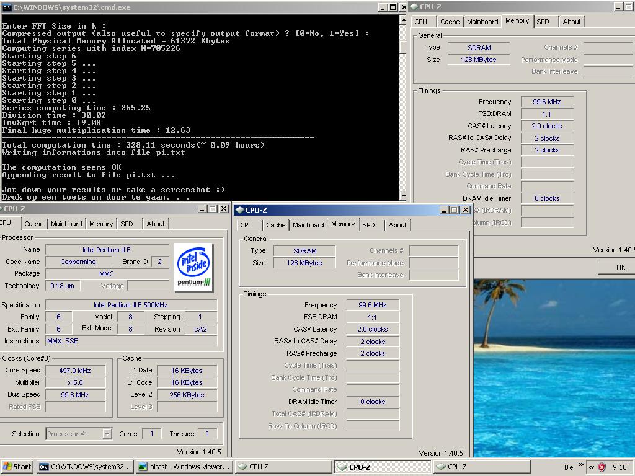
Task: Click the CPU-Z icon in front window title
Action: click(240, 209)
